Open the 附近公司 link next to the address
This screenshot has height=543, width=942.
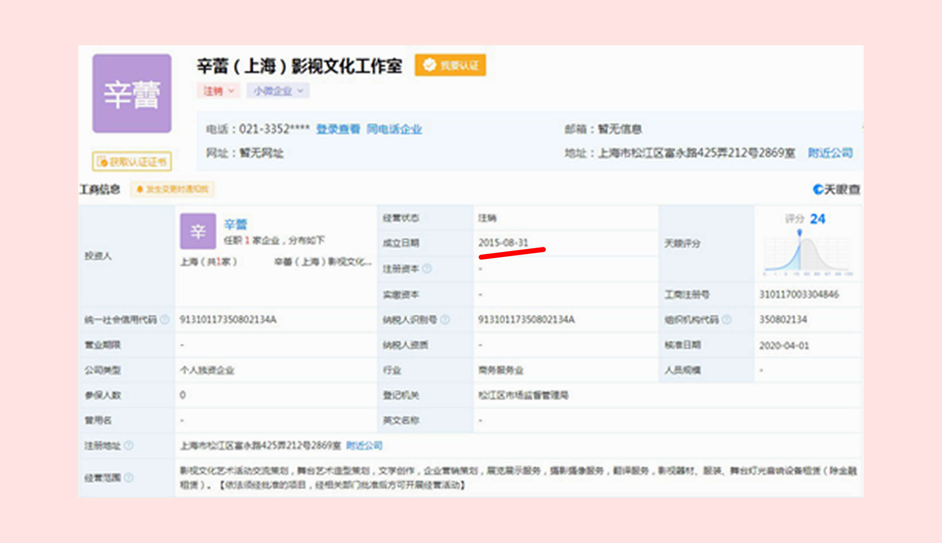[x=829, y=153]
